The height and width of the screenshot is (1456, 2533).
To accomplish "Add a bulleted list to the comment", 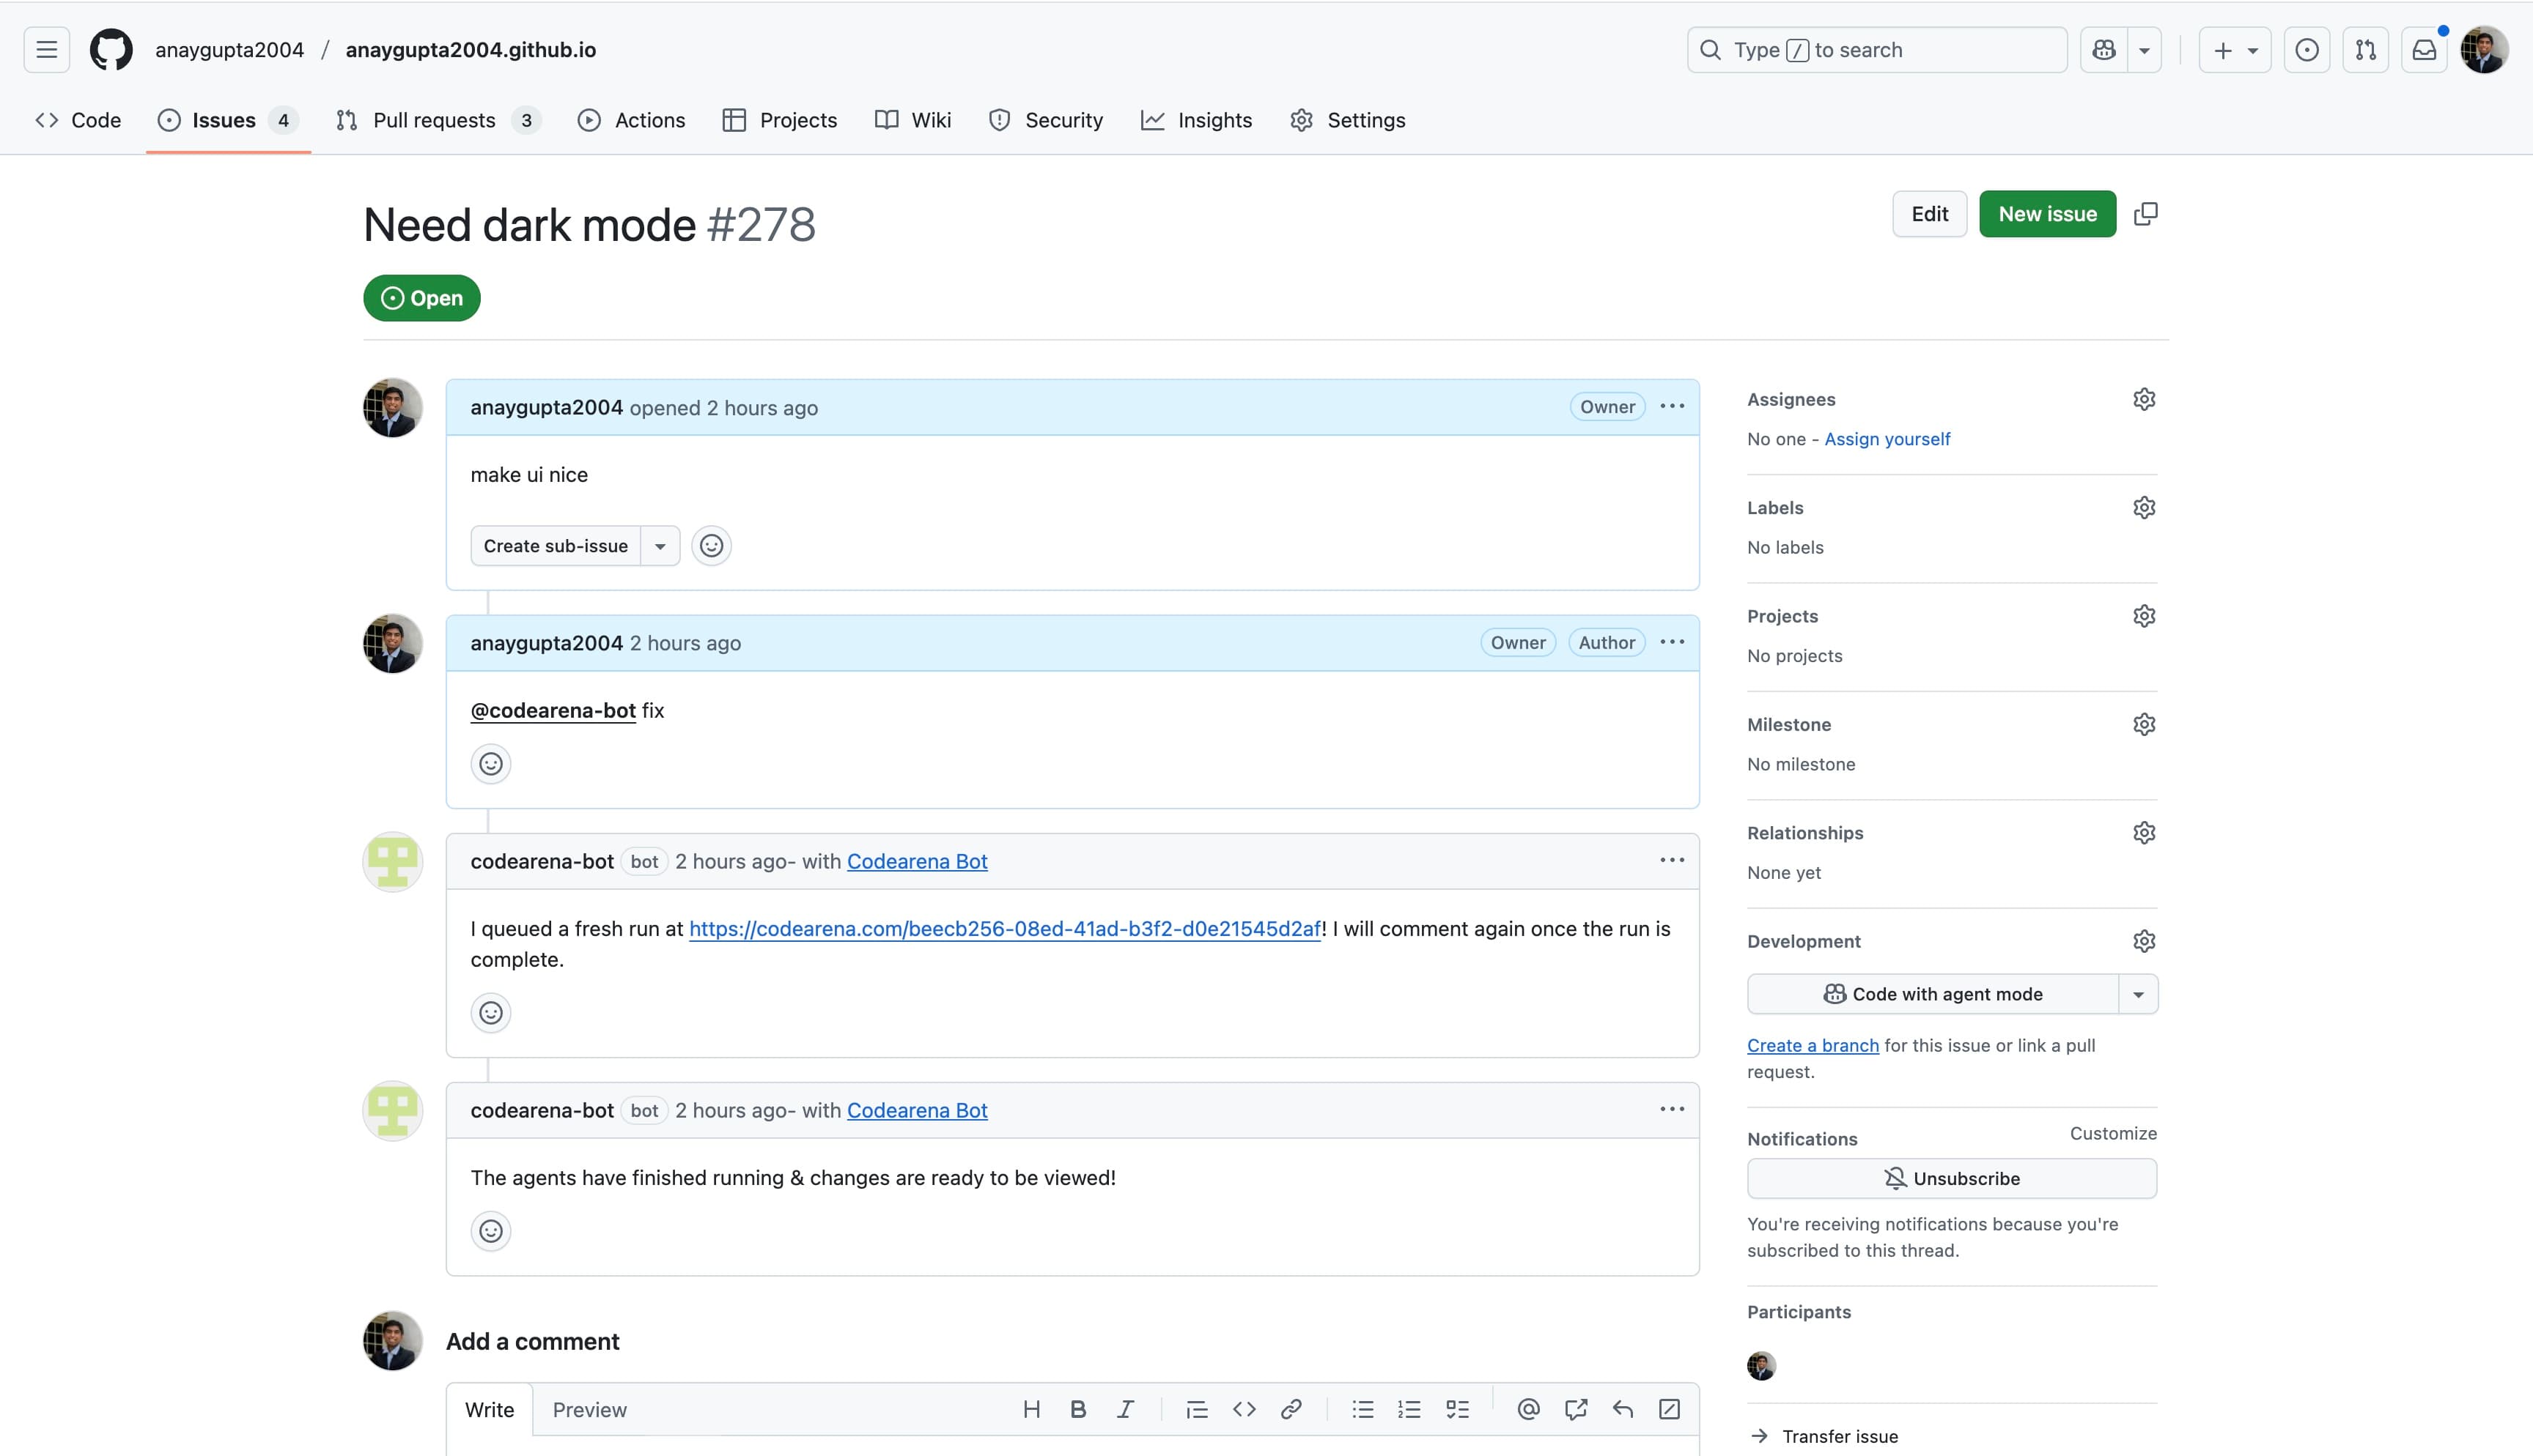I will (x=1362, y=1409).
